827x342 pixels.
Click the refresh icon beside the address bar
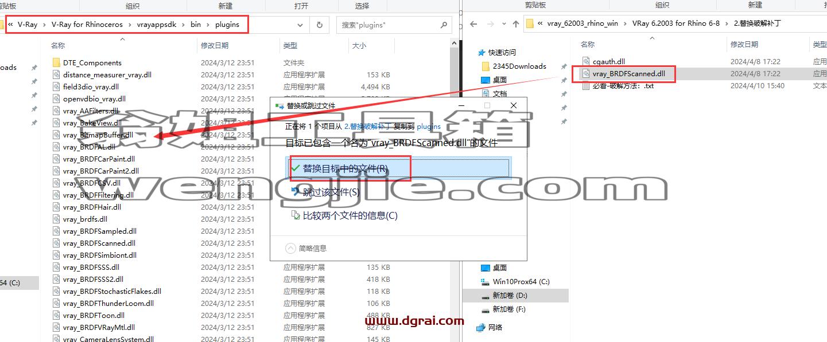319,25
